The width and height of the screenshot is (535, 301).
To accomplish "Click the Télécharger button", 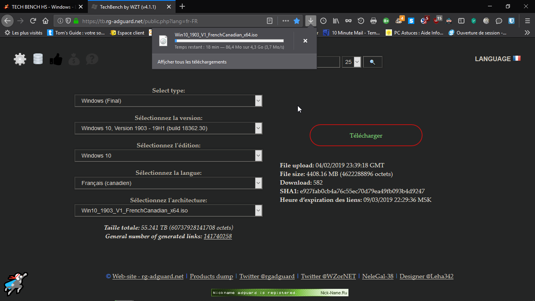I will [366, 136].
